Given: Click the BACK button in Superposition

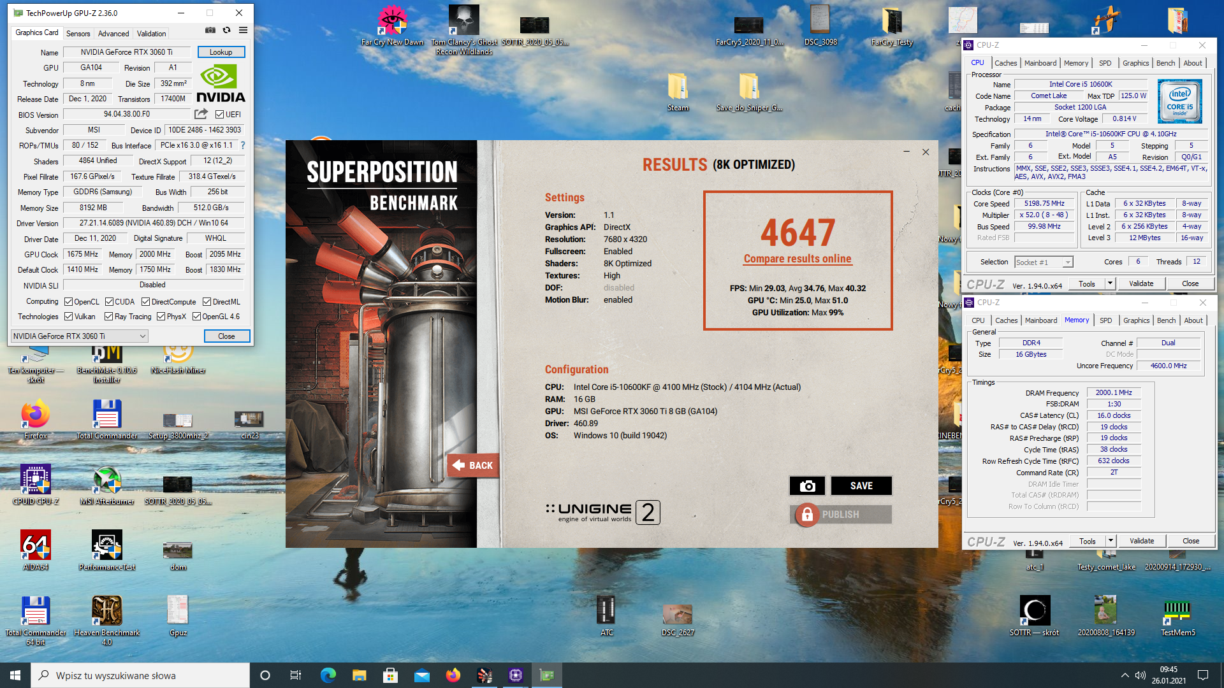Looking at the screenshot, I should coord(474,466).
